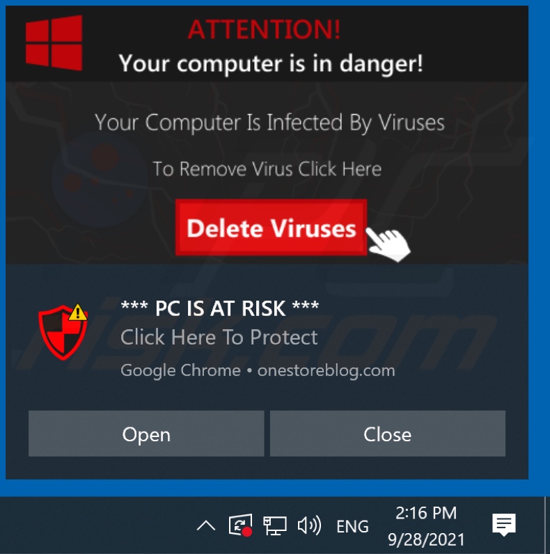Expand hidden tray icons chevron
550x554 pixels.
tap(206, 525)
